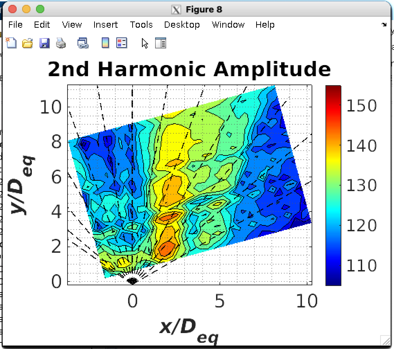
Task: Click the colorbar tick label 130
Action: tap(361, 186)
